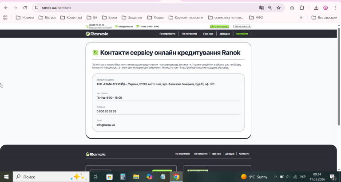Open Довідка in the footer menu
This screenshot has width=341, height=182.
coord(230,154)
